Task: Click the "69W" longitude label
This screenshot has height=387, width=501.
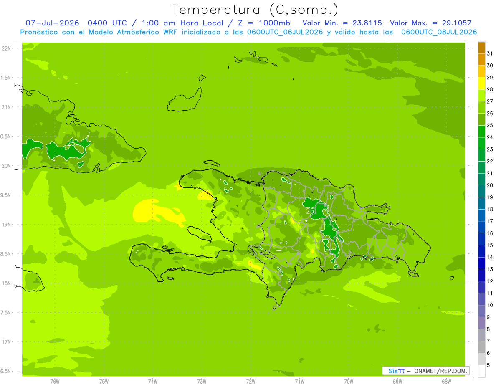Action: tap(397, 382)
